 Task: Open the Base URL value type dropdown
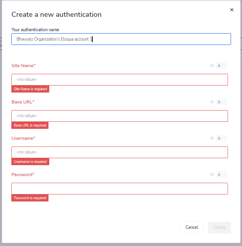click(222, 102)
